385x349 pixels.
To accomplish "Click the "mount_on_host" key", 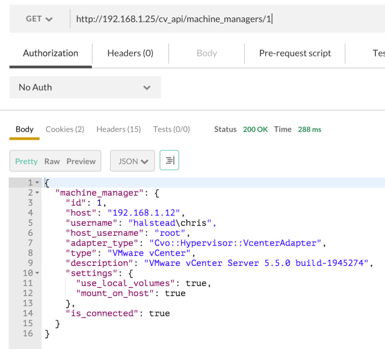I will point(115,293).
